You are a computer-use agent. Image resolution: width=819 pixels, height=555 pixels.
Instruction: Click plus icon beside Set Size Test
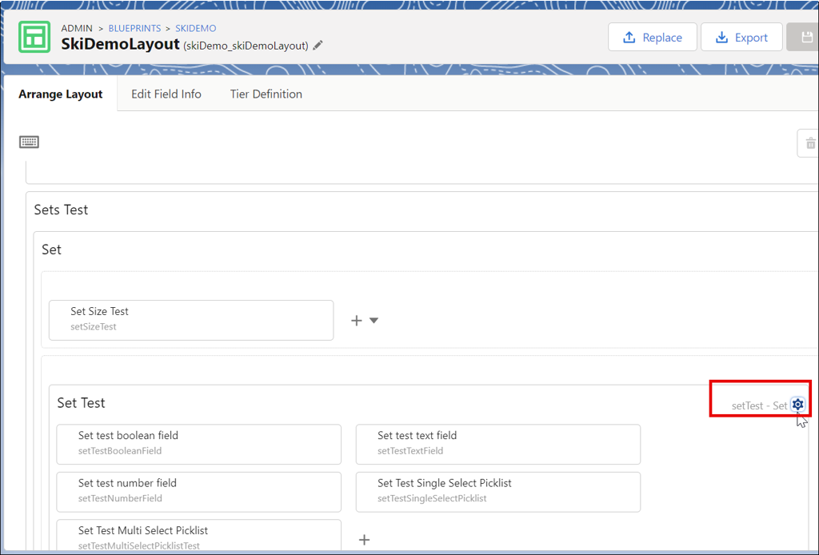357,321
